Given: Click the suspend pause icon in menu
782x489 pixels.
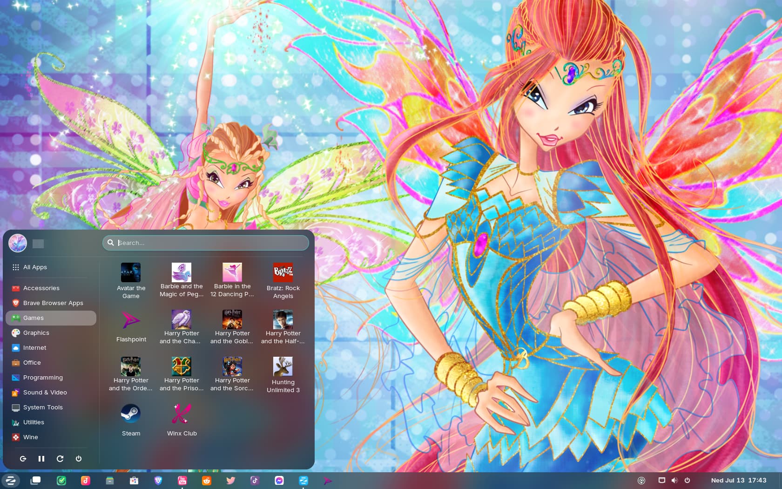Looking at the screenshot, I should pyautogui.click(x=41, y=459).
